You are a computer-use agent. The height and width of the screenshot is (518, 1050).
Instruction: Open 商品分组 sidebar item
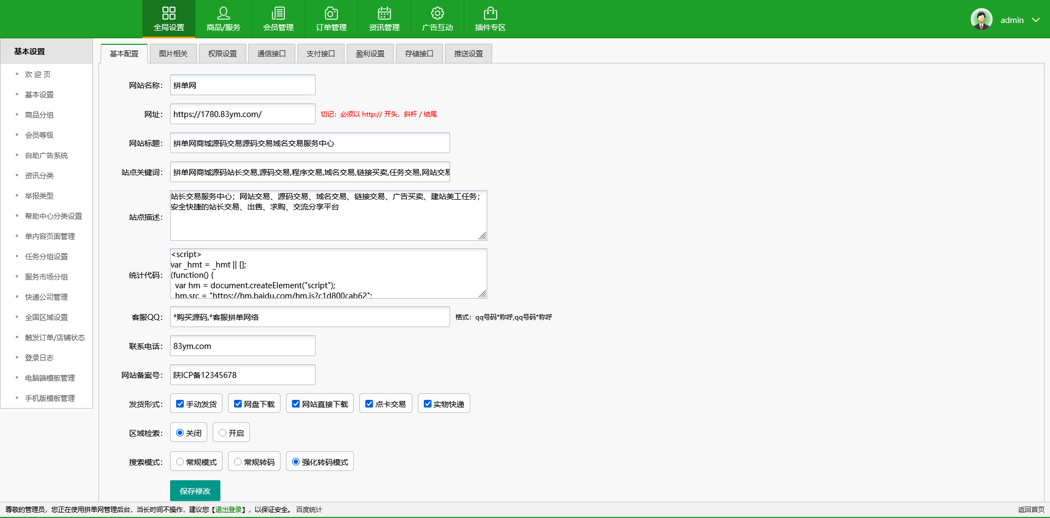pyautogui.click(x=39, y=115)
